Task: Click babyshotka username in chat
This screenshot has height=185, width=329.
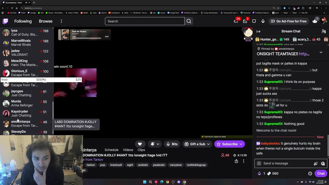Action: (x=270, y=143)
